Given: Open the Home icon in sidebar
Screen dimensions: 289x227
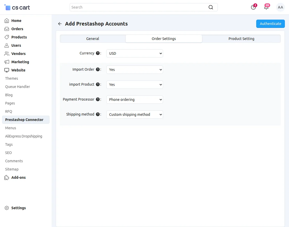Looking at the screenshot, I should pyautogui.click(x=6, y=21).
